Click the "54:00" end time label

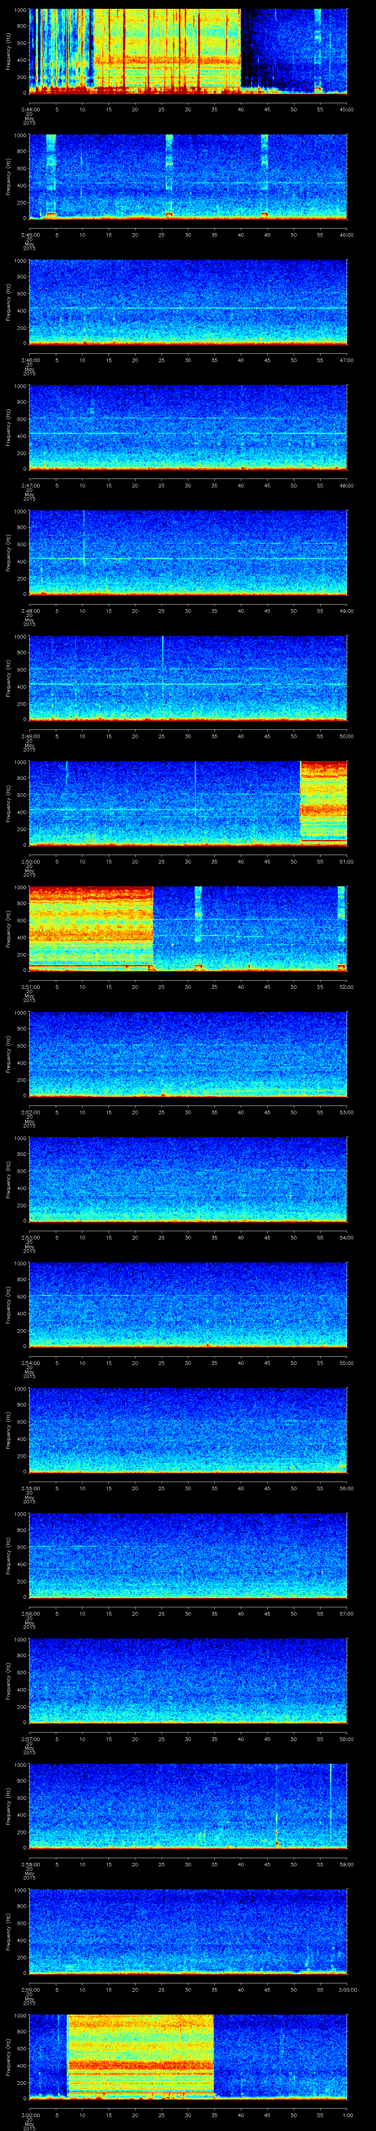click(x=347, y=1237)
